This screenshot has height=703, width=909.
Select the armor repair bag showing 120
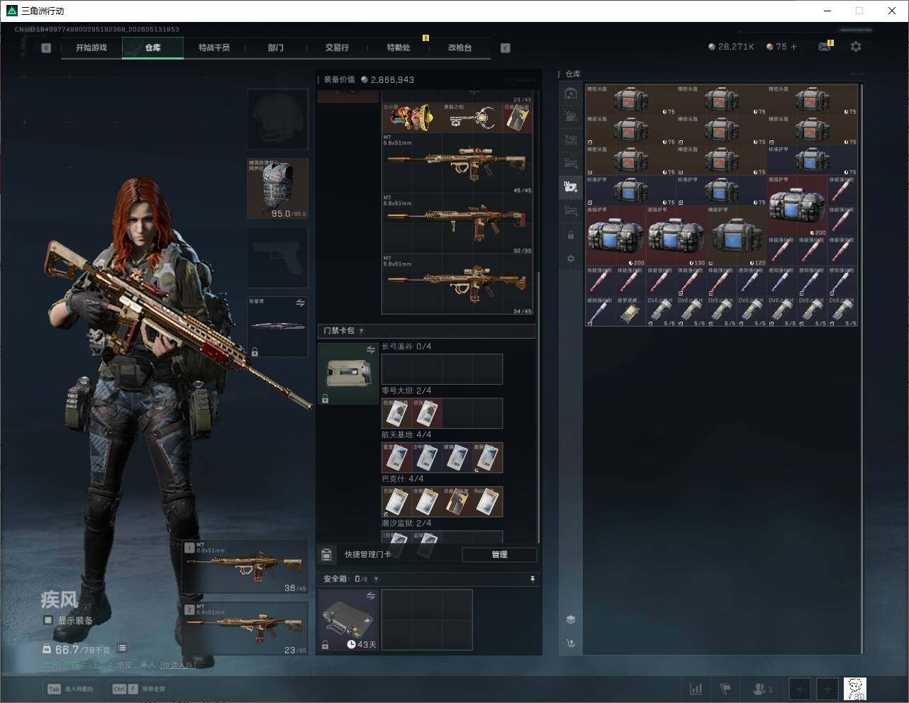point(737,236)
